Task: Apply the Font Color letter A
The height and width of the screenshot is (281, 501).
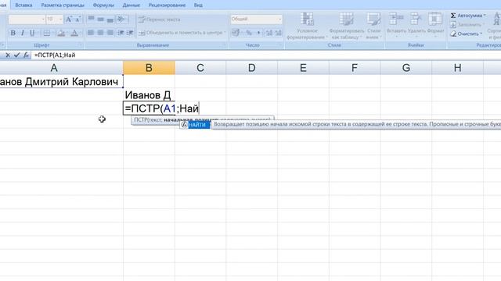Action: point(74,33)
